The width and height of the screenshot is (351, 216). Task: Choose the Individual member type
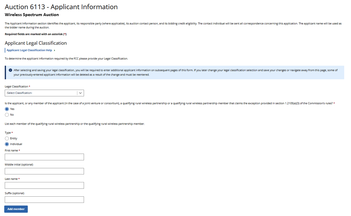(x=7, y=144)
